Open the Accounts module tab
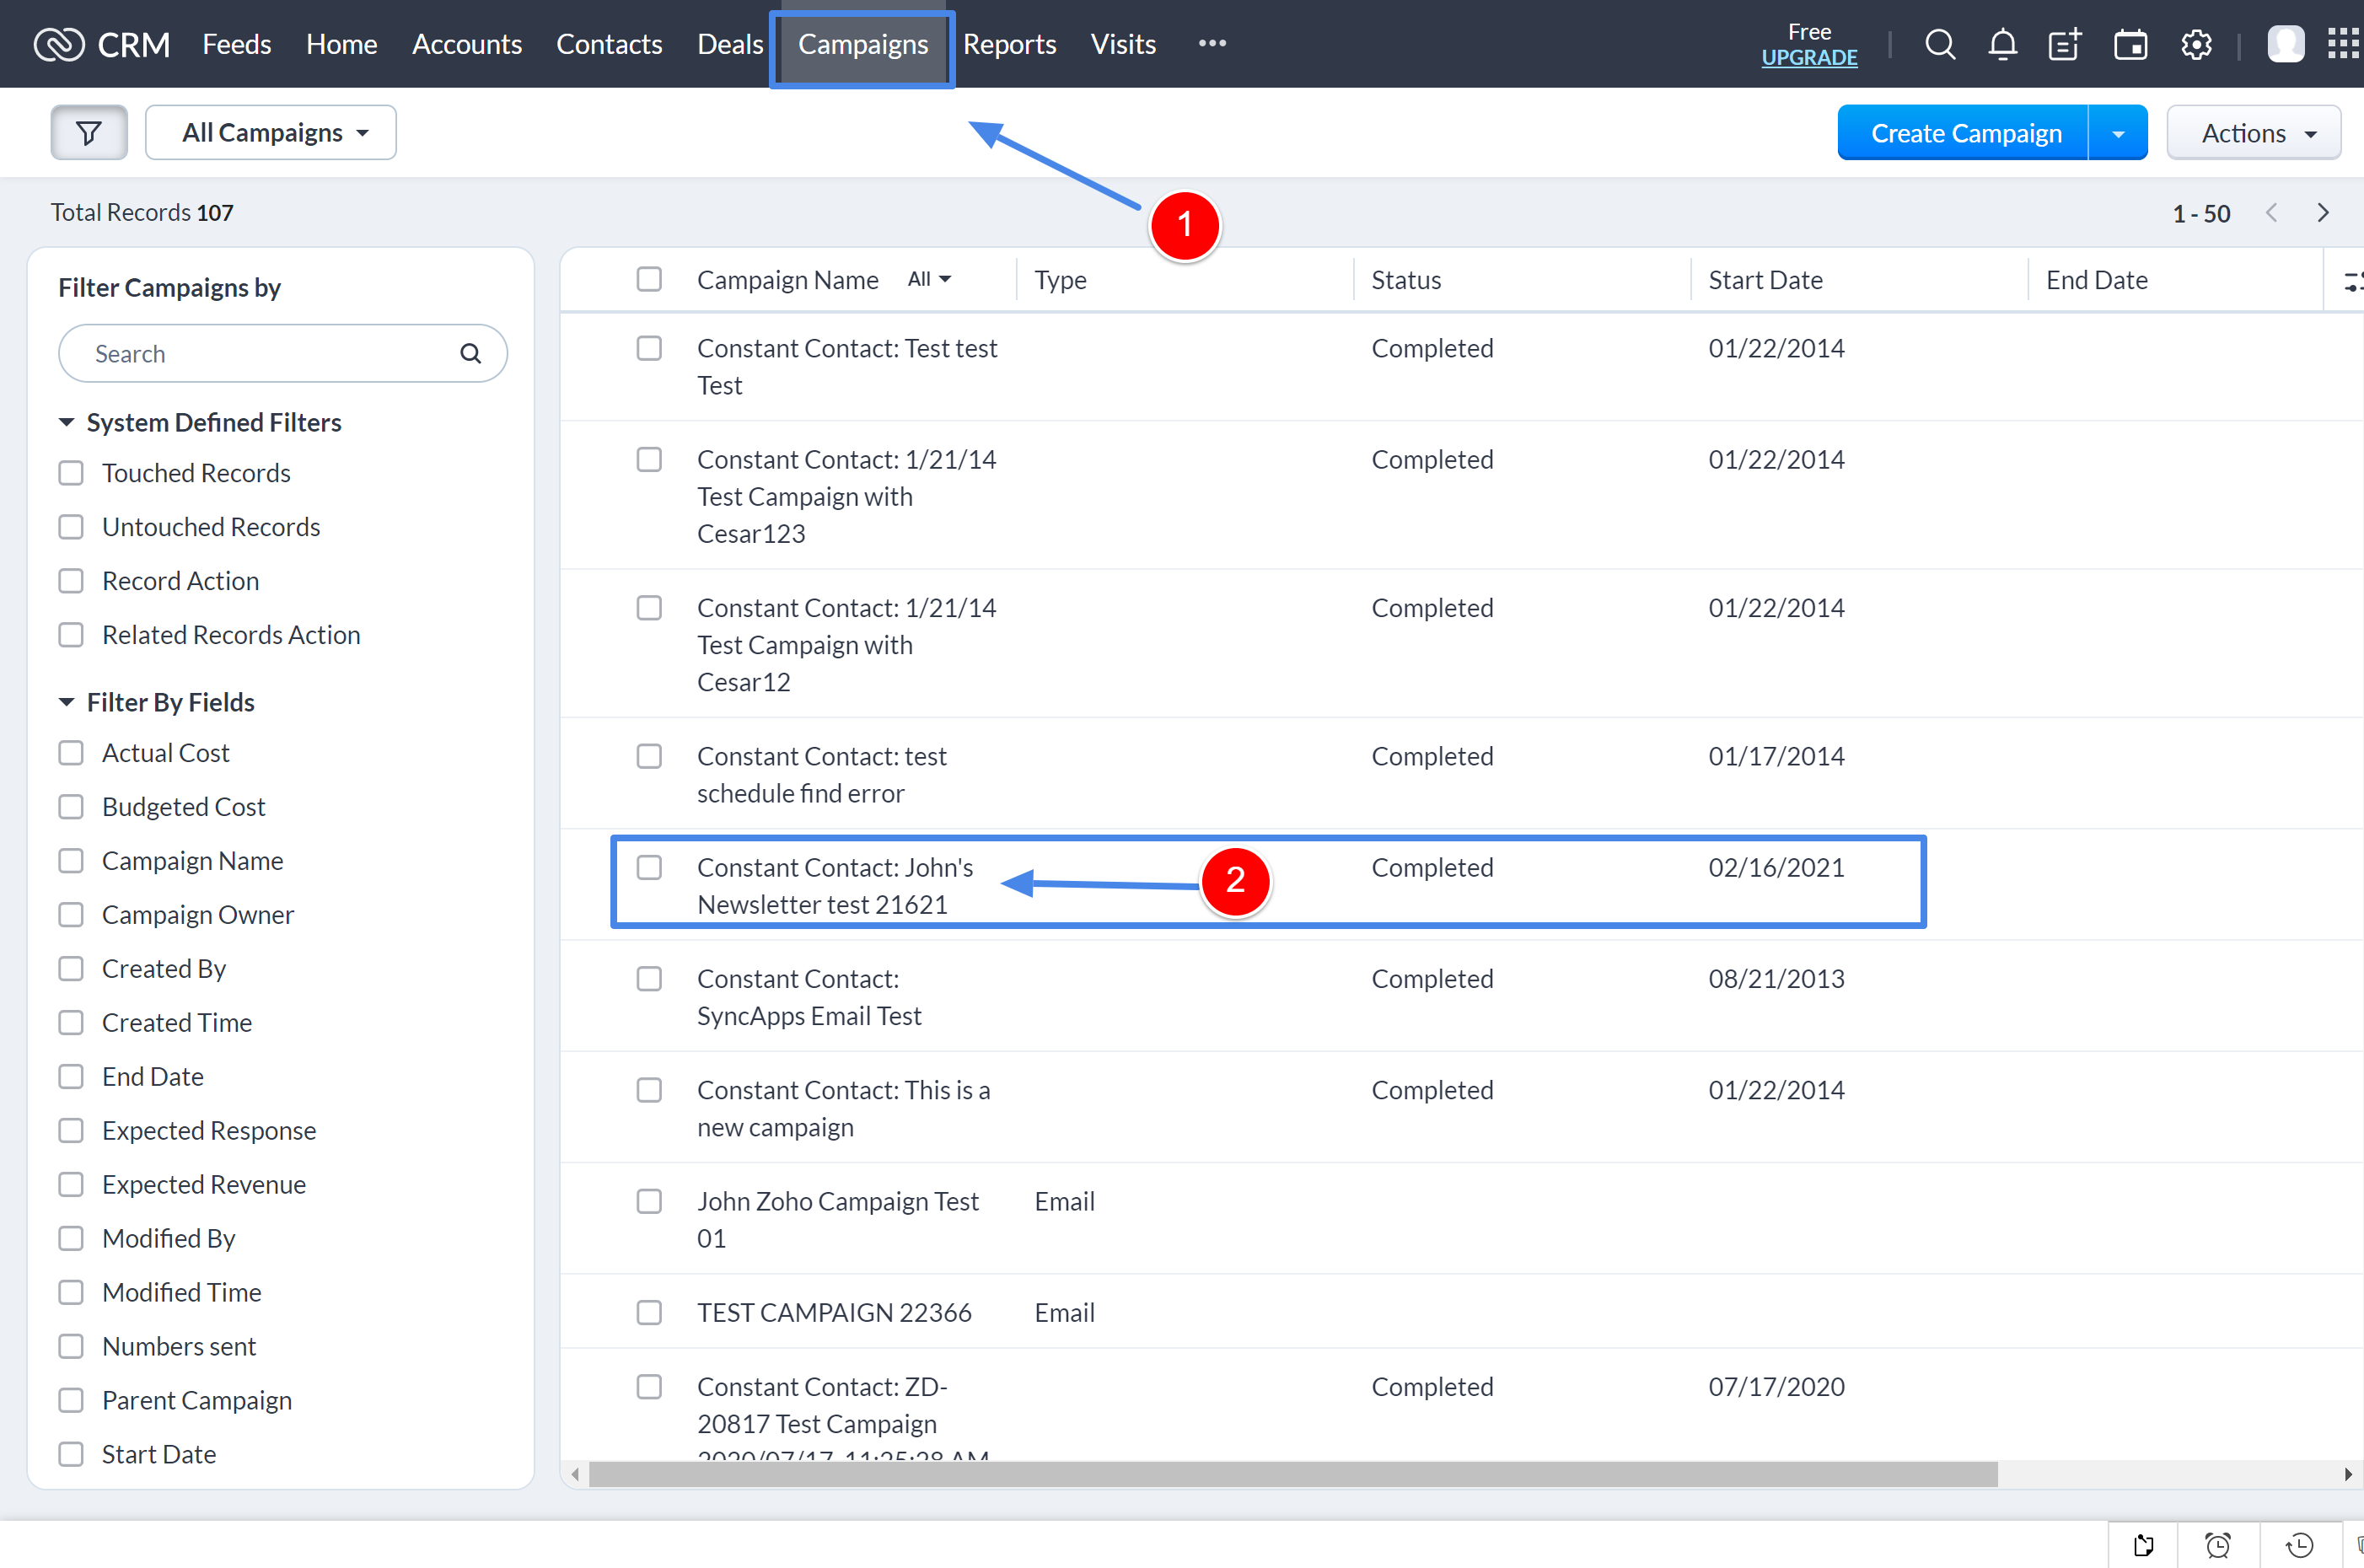The height and width of the screenshot is (1568, 2364). [467, 44]
